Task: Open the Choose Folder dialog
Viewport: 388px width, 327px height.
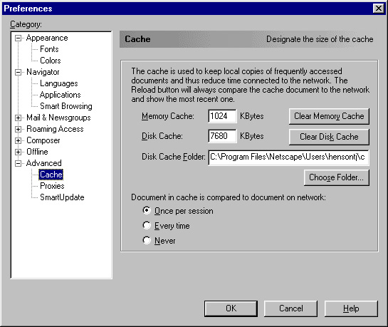Action: [336, 177]
